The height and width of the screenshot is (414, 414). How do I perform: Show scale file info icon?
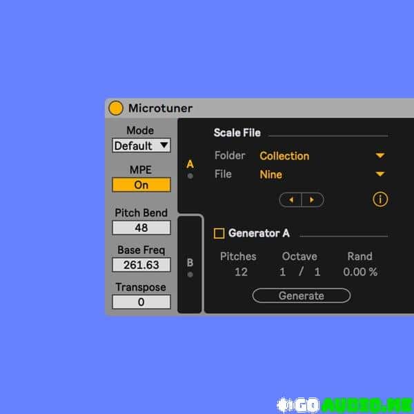pyautogui.click(x=380, y=199)
